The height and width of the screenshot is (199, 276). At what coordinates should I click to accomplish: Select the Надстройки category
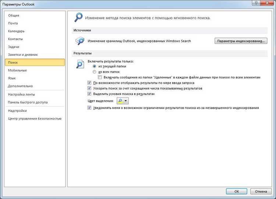(35, 111)
